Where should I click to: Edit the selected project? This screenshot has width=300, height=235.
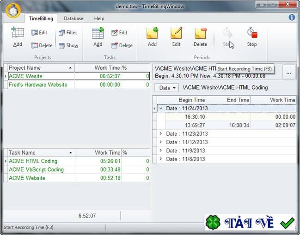pyautogui.click(x=39, y=33)
